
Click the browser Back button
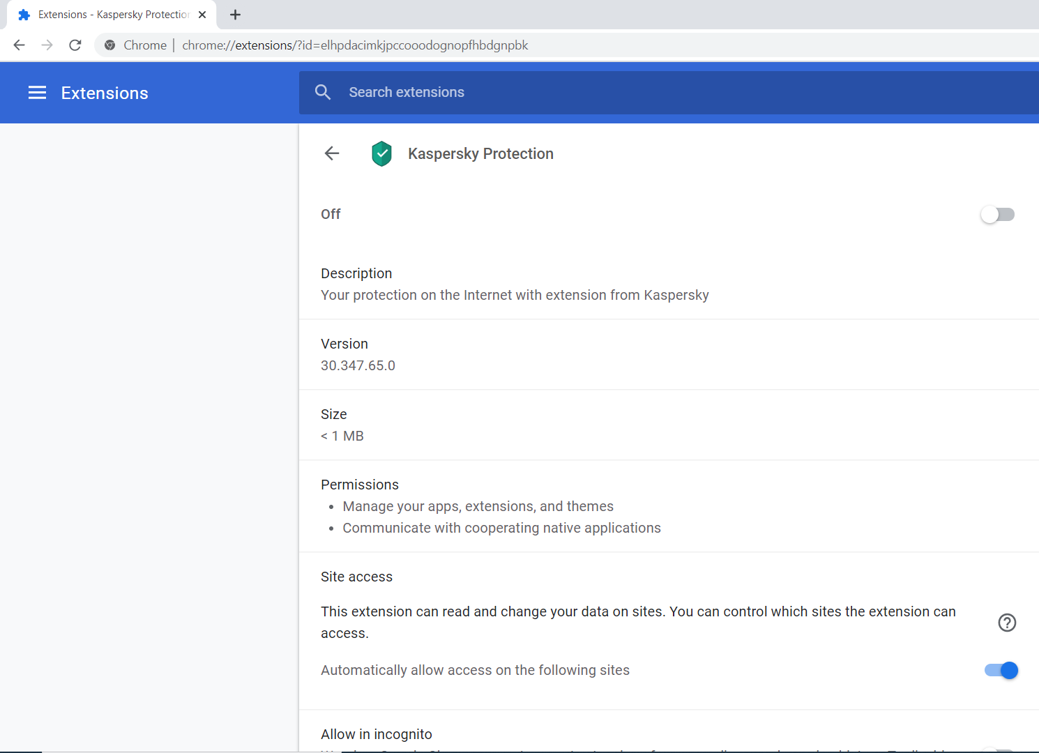pos(20,45)
